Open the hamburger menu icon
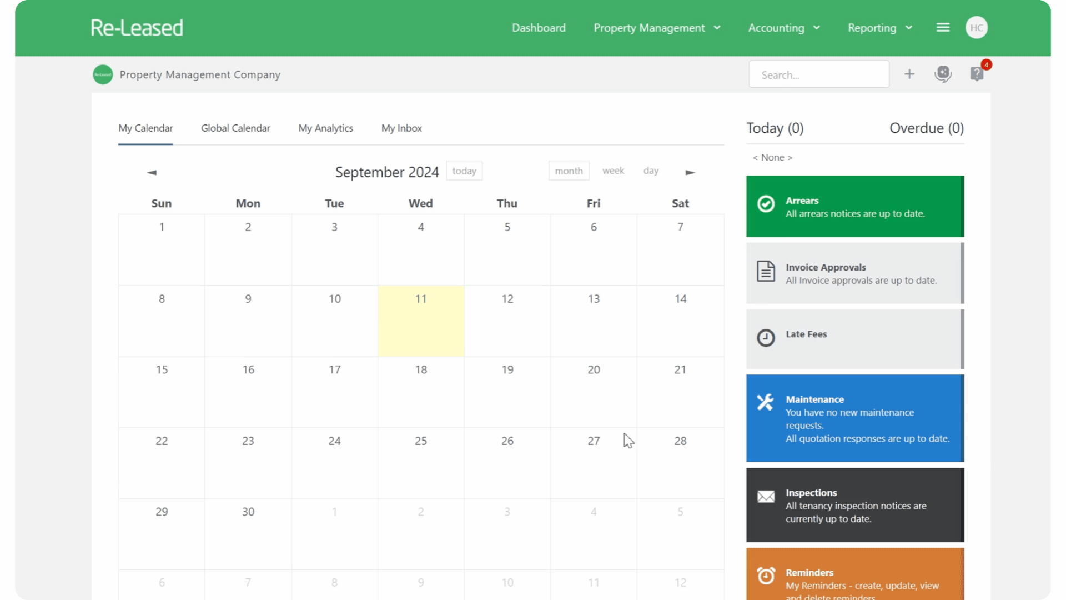The image size is (1066, 600). [x=943, y=28]
